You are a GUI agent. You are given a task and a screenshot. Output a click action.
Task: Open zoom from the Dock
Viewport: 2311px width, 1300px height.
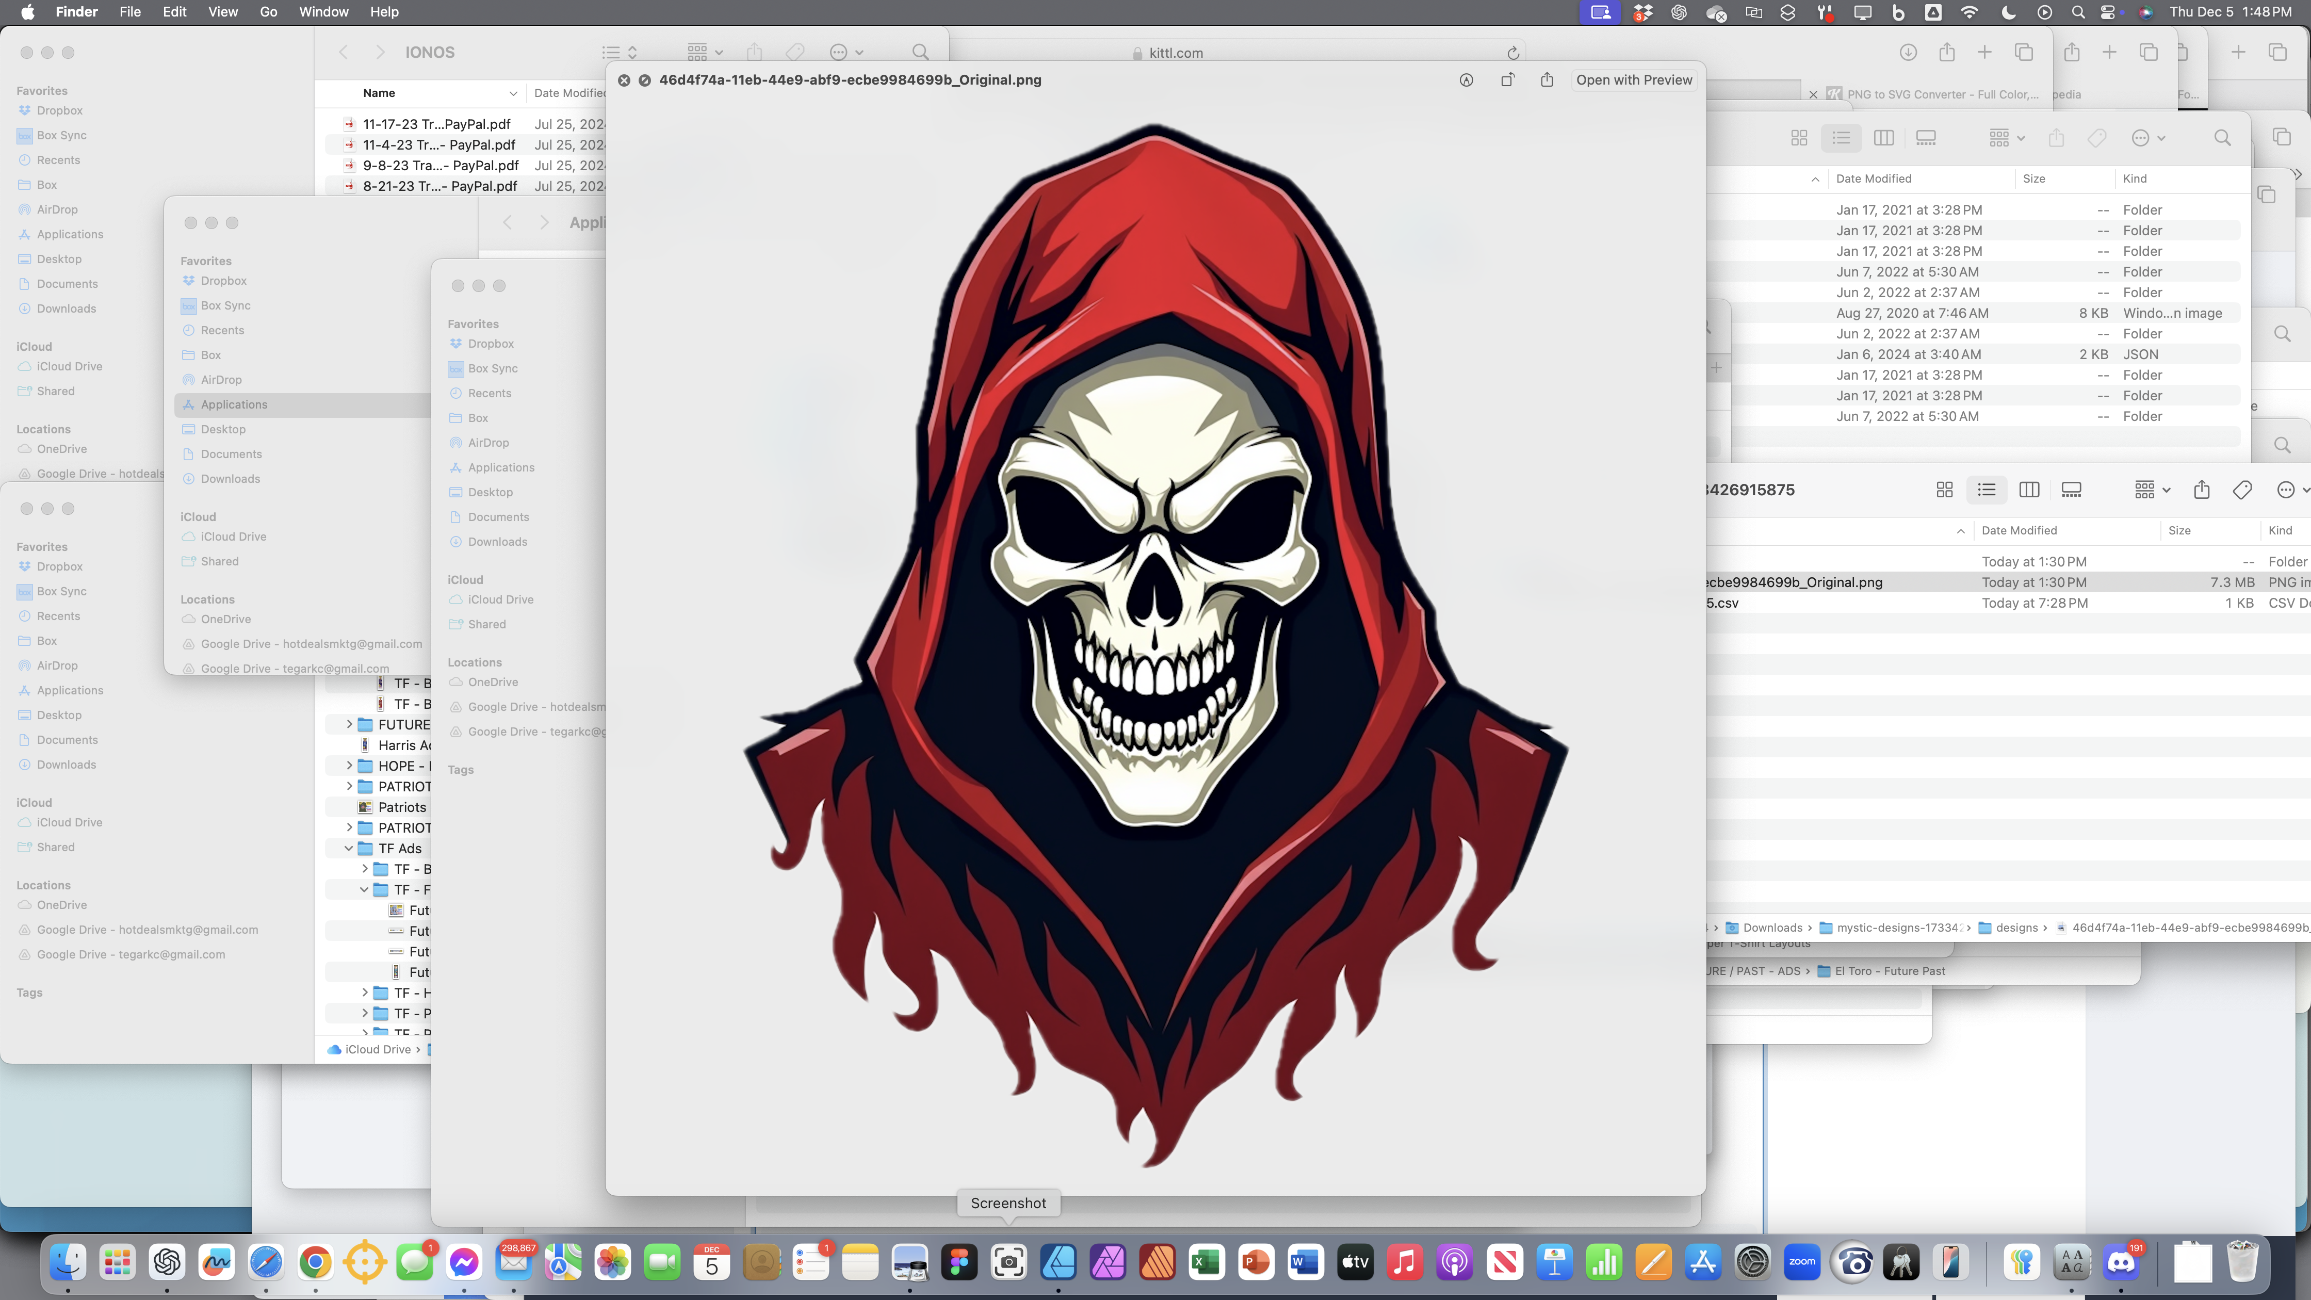pyautogui.click(x=1801, y=1262)
